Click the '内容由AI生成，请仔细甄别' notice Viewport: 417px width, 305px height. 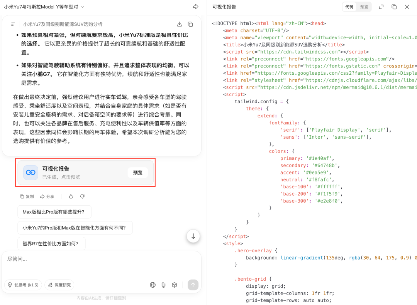pos(101,298)
